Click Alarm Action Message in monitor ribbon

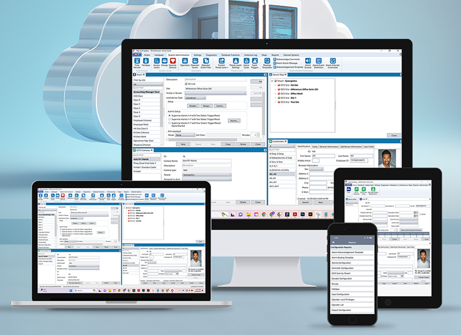[x=285, y=63]
